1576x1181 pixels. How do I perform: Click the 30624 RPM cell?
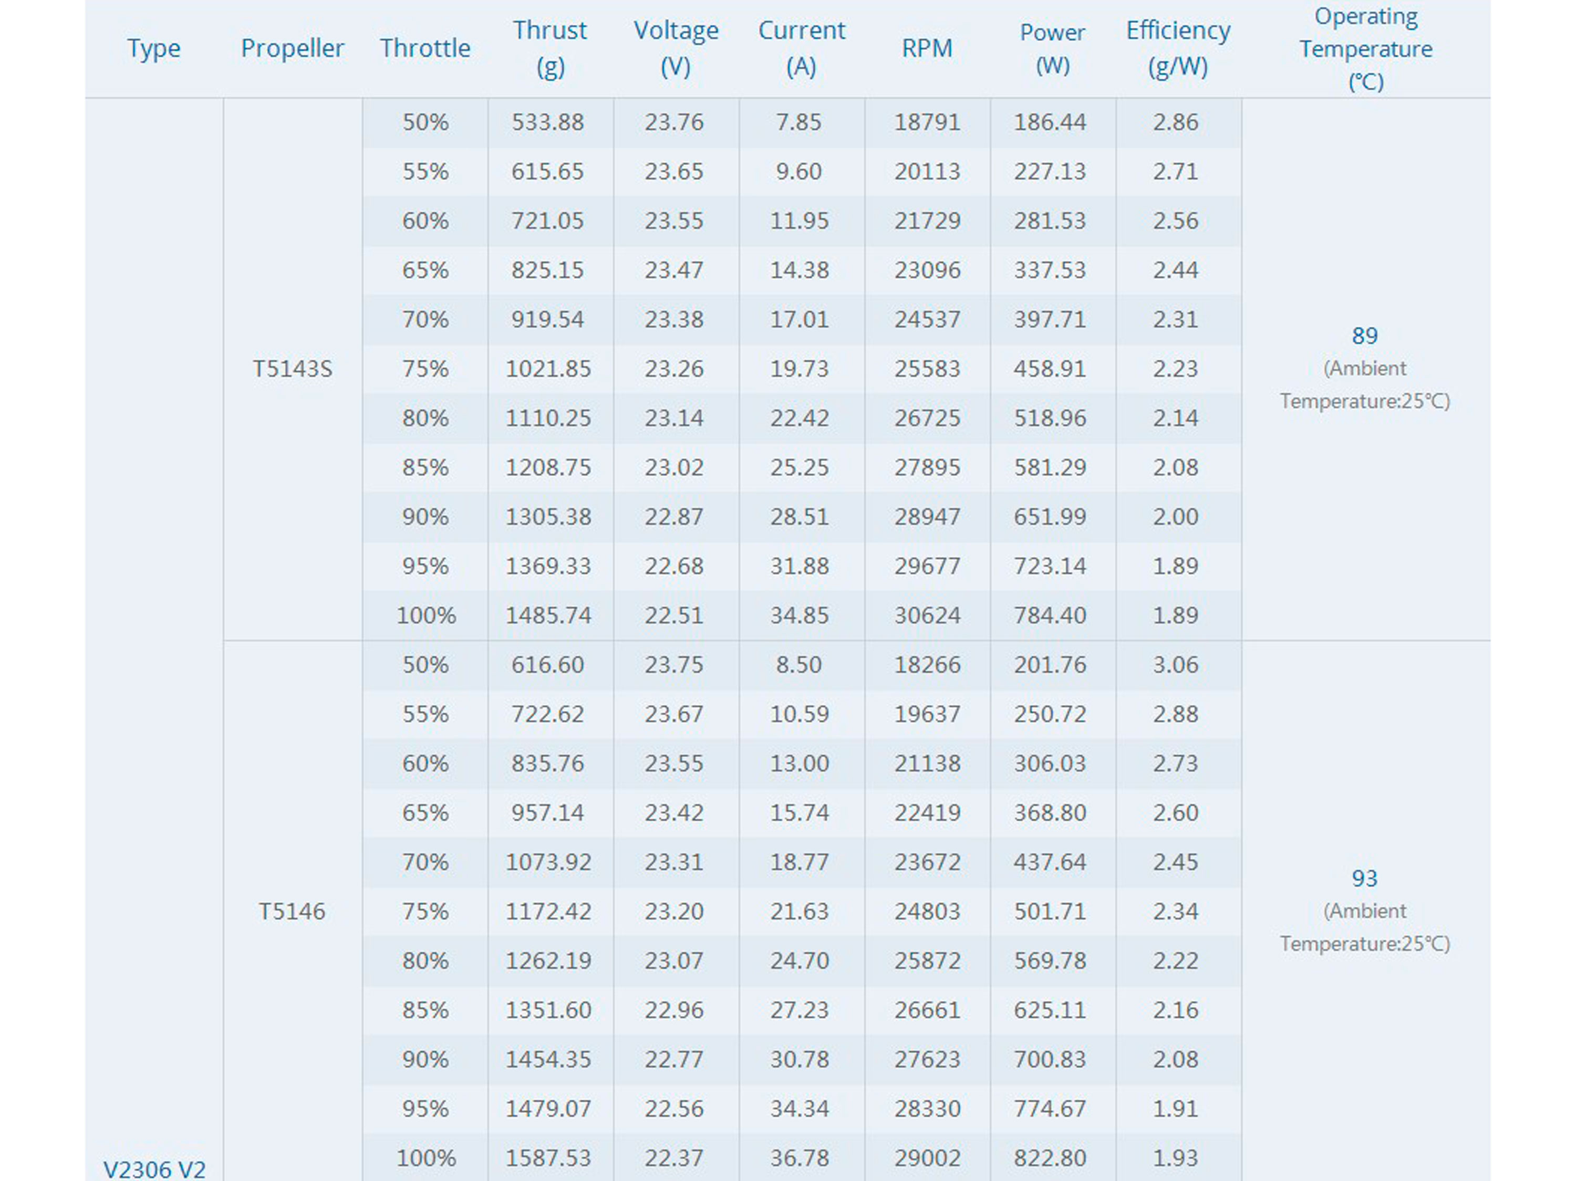coord(927,615)
